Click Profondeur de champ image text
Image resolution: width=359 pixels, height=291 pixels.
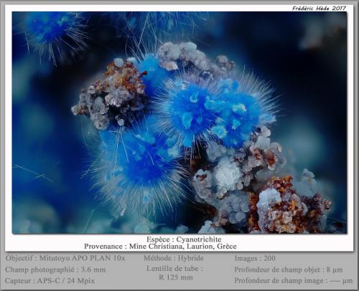pos(294,280)
